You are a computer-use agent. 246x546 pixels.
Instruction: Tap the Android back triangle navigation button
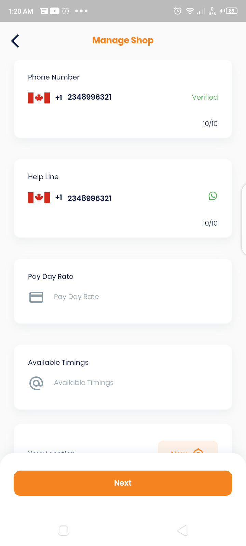[183, 530]
